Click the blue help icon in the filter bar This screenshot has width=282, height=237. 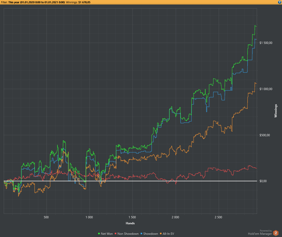pyautogui.click(x=280, y=2)
